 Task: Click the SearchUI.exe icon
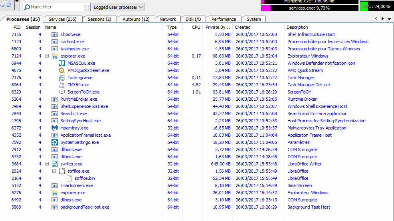tap(55, 113)
